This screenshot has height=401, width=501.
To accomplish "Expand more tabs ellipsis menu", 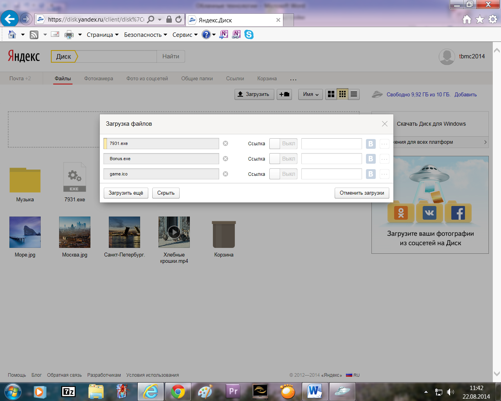I will 293,79.
